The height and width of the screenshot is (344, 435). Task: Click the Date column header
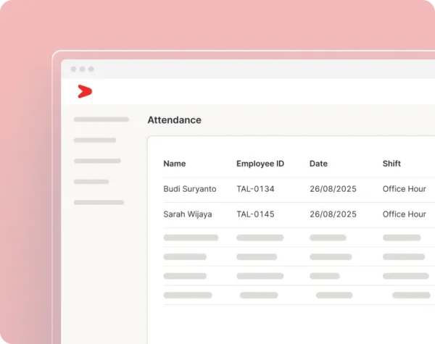[318, 164]
